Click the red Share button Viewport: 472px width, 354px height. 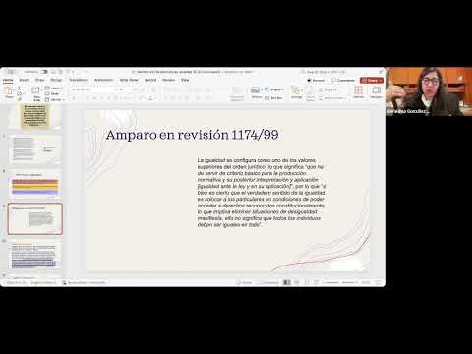click(x=372, y=80)
